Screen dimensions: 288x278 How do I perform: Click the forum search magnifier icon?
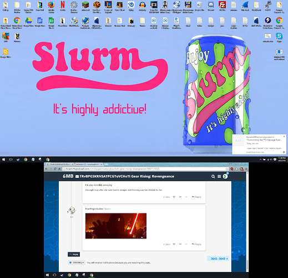(213, 176)
